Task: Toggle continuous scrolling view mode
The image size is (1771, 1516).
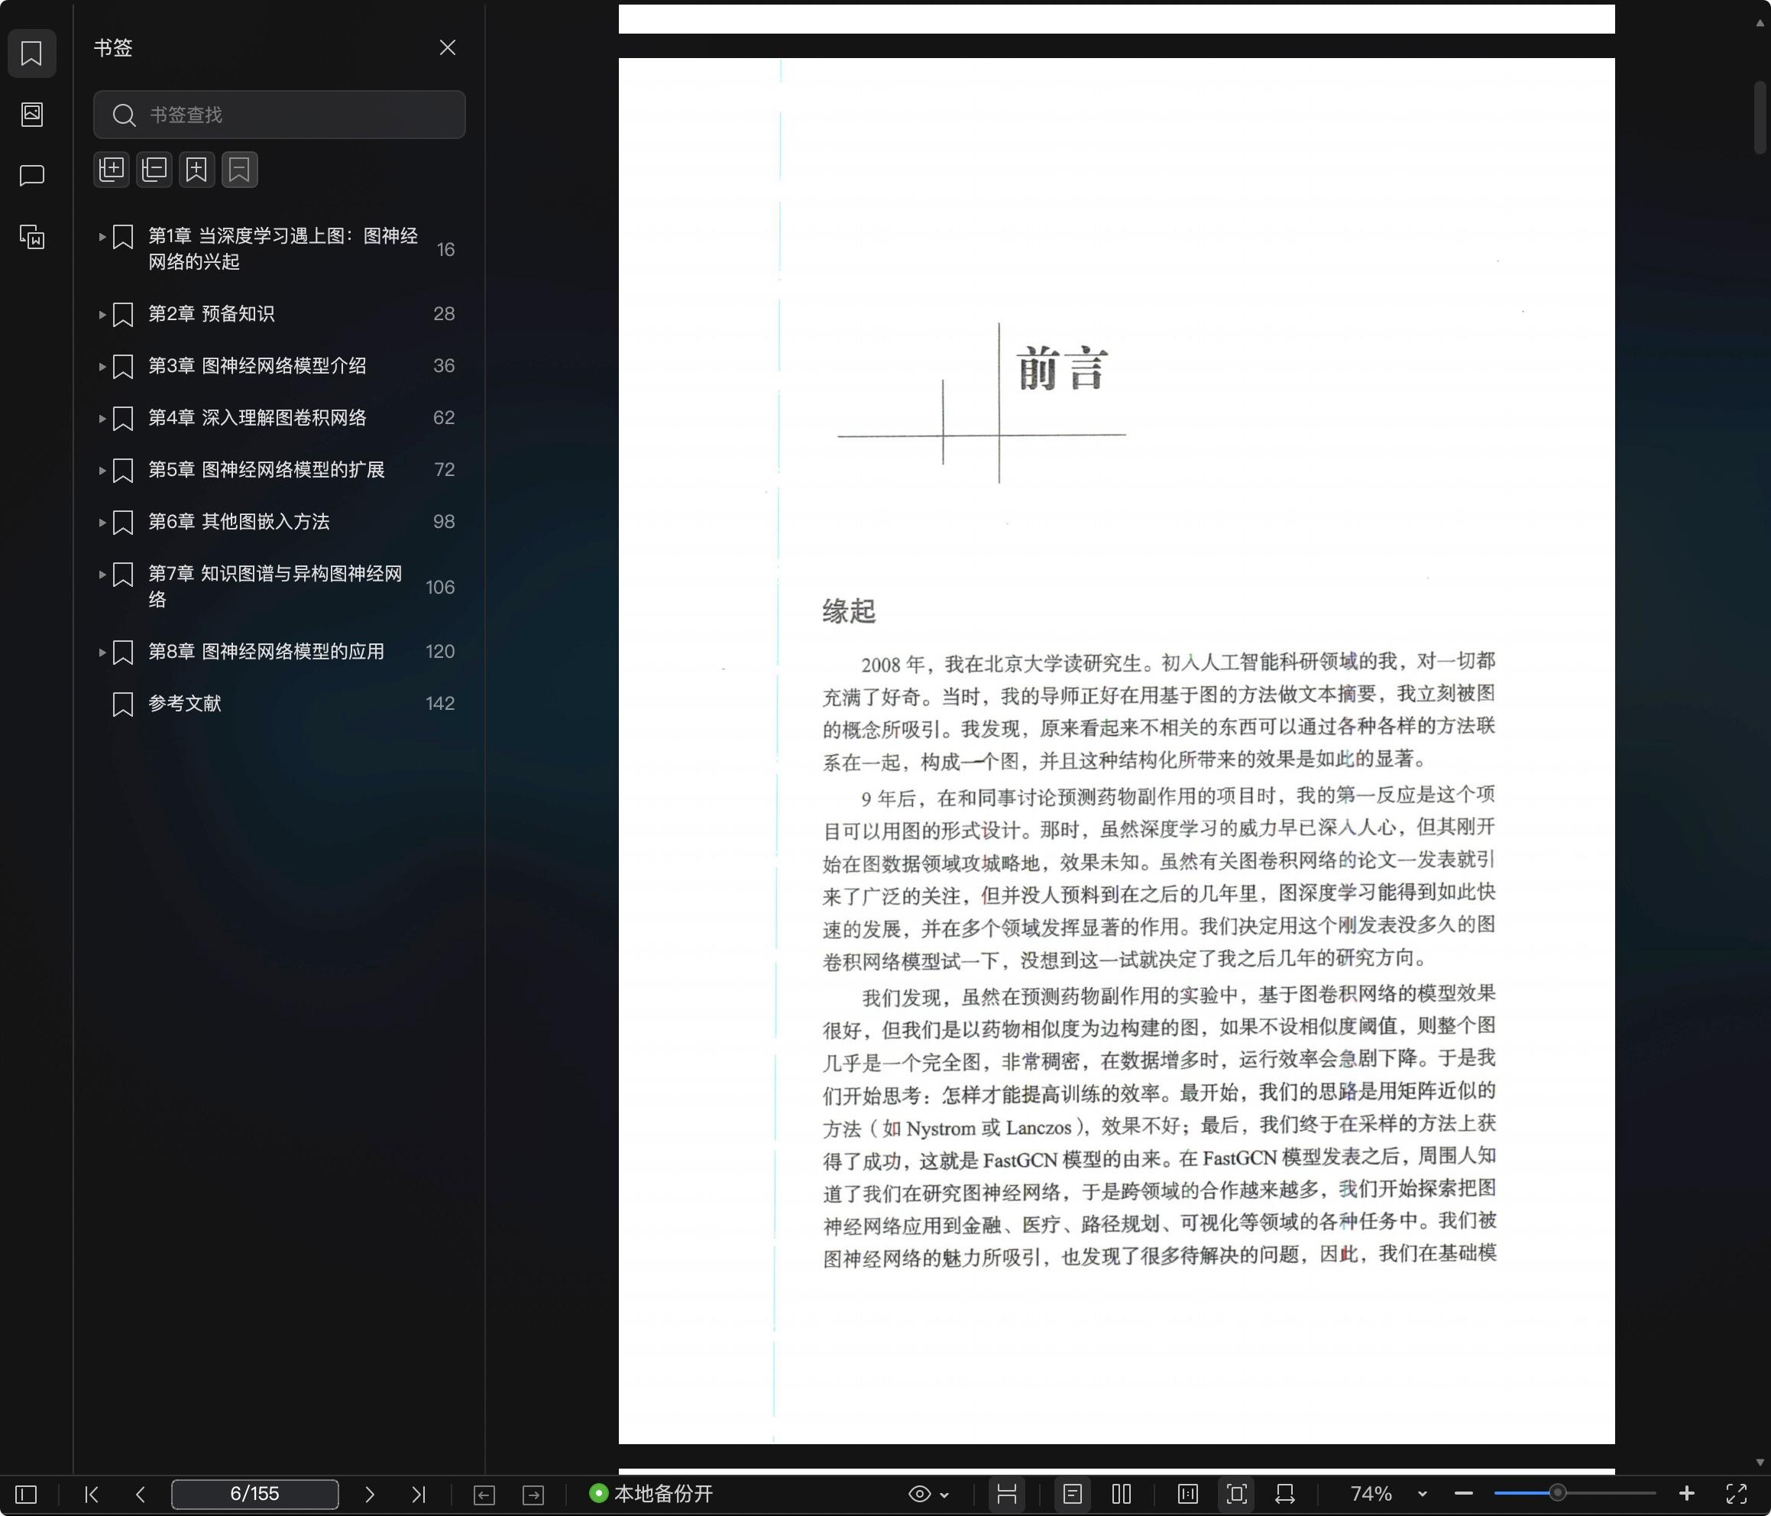Action: [x=1007, y=1494]
